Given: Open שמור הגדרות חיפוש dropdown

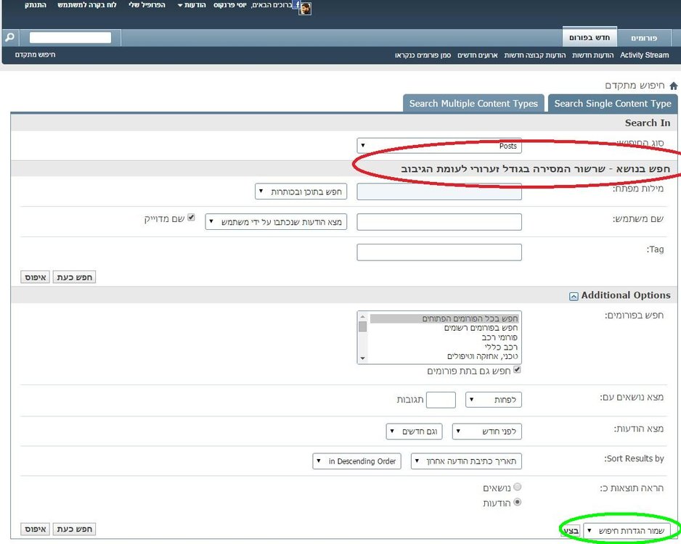Looking at the screenshot, I should pos(627,530).
